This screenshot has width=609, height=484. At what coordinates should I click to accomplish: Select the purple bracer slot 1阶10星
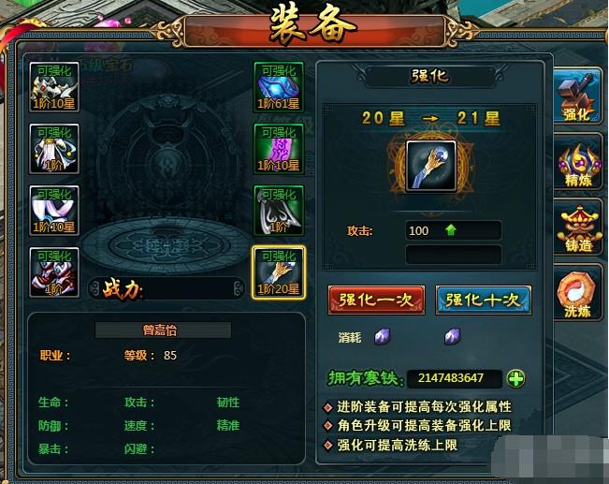279,149
